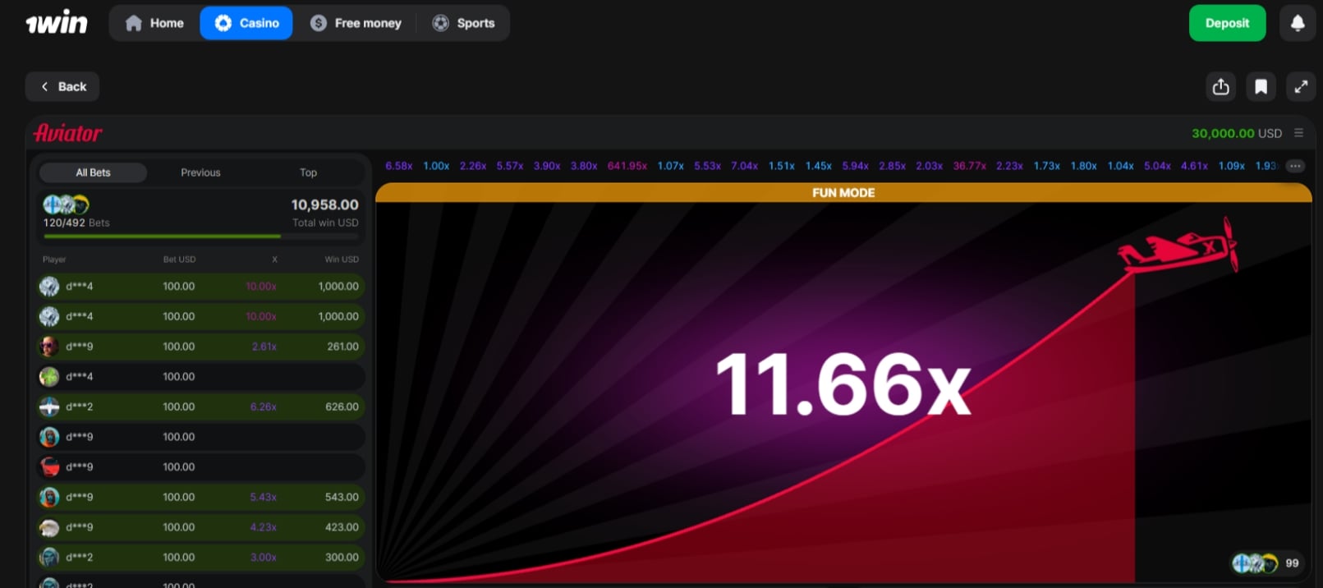Image resolution: width=1323 pixels, height=588 pixels.
Task: Click the avatar group above 120/492 Bets
Action: point(66,204)
